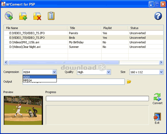167x134 pixels.
Task: Select the Clear Night.avi row
Action: click(83, 47)
